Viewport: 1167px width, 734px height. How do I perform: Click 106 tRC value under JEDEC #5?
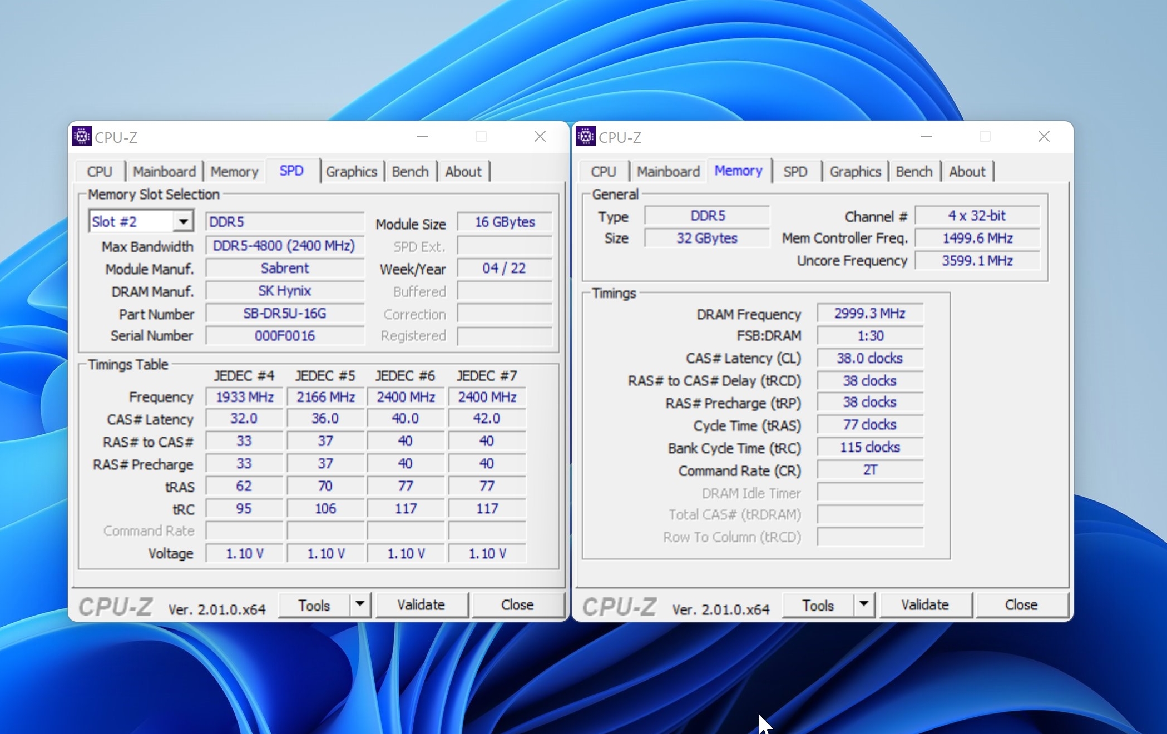[326, 509]
